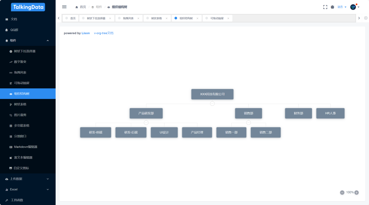
Task: Zoom in the org tree with plus button
Action: pyautogui.click(x=356, y=193)
